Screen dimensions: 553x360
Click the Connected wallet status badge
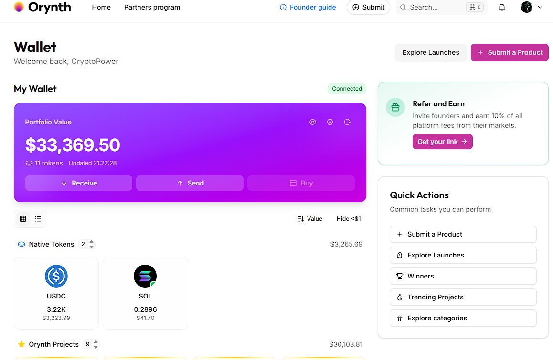pyautogui.click(x=347, y=88)
